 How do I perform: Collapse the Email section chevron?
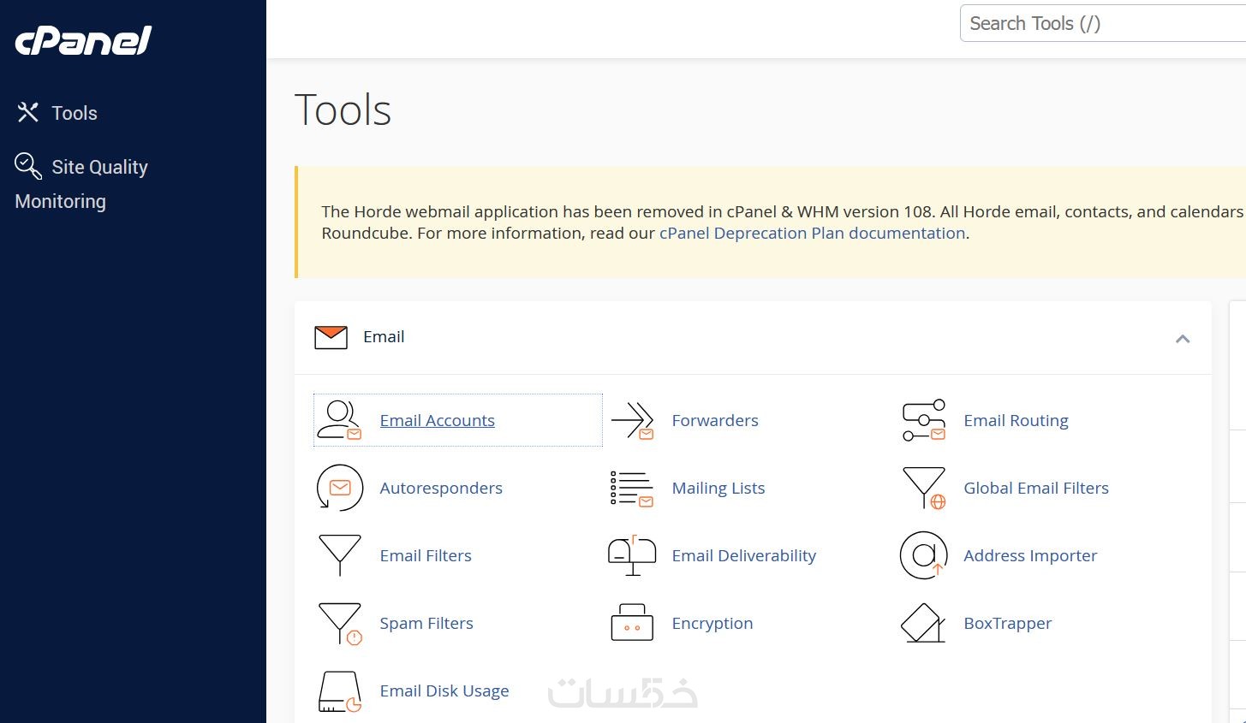pos(1183,339)
